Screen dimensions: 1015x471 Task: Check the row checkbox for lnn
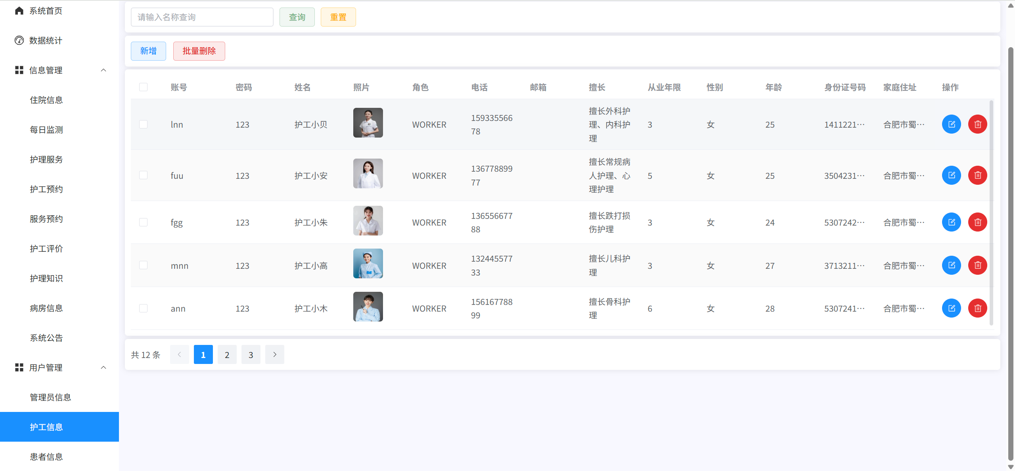coord(144,124)
